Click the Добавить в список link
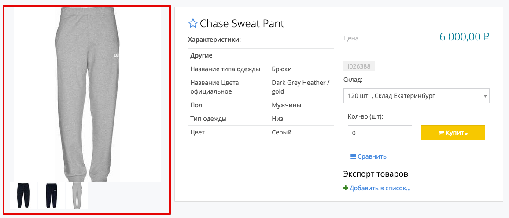 click(380, 188)
